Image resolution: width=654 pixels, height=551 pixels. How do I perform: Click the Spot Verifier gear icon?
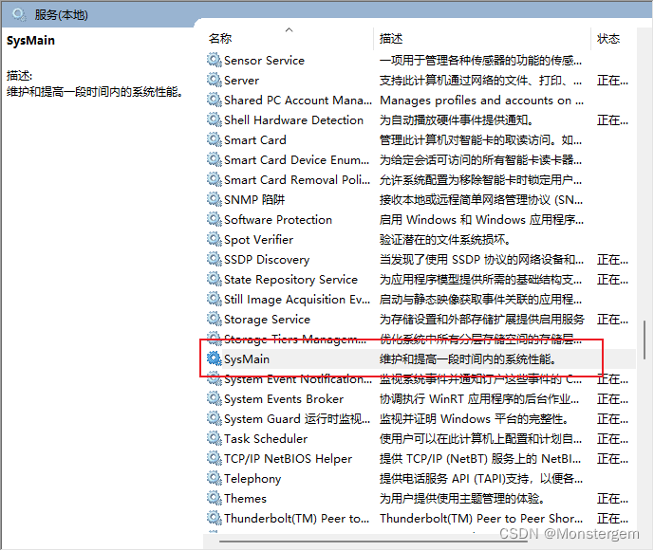214,239
